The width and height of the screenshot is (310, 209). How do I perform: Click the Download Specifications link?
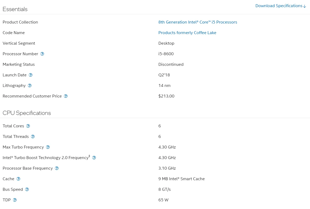coord(280,6)
